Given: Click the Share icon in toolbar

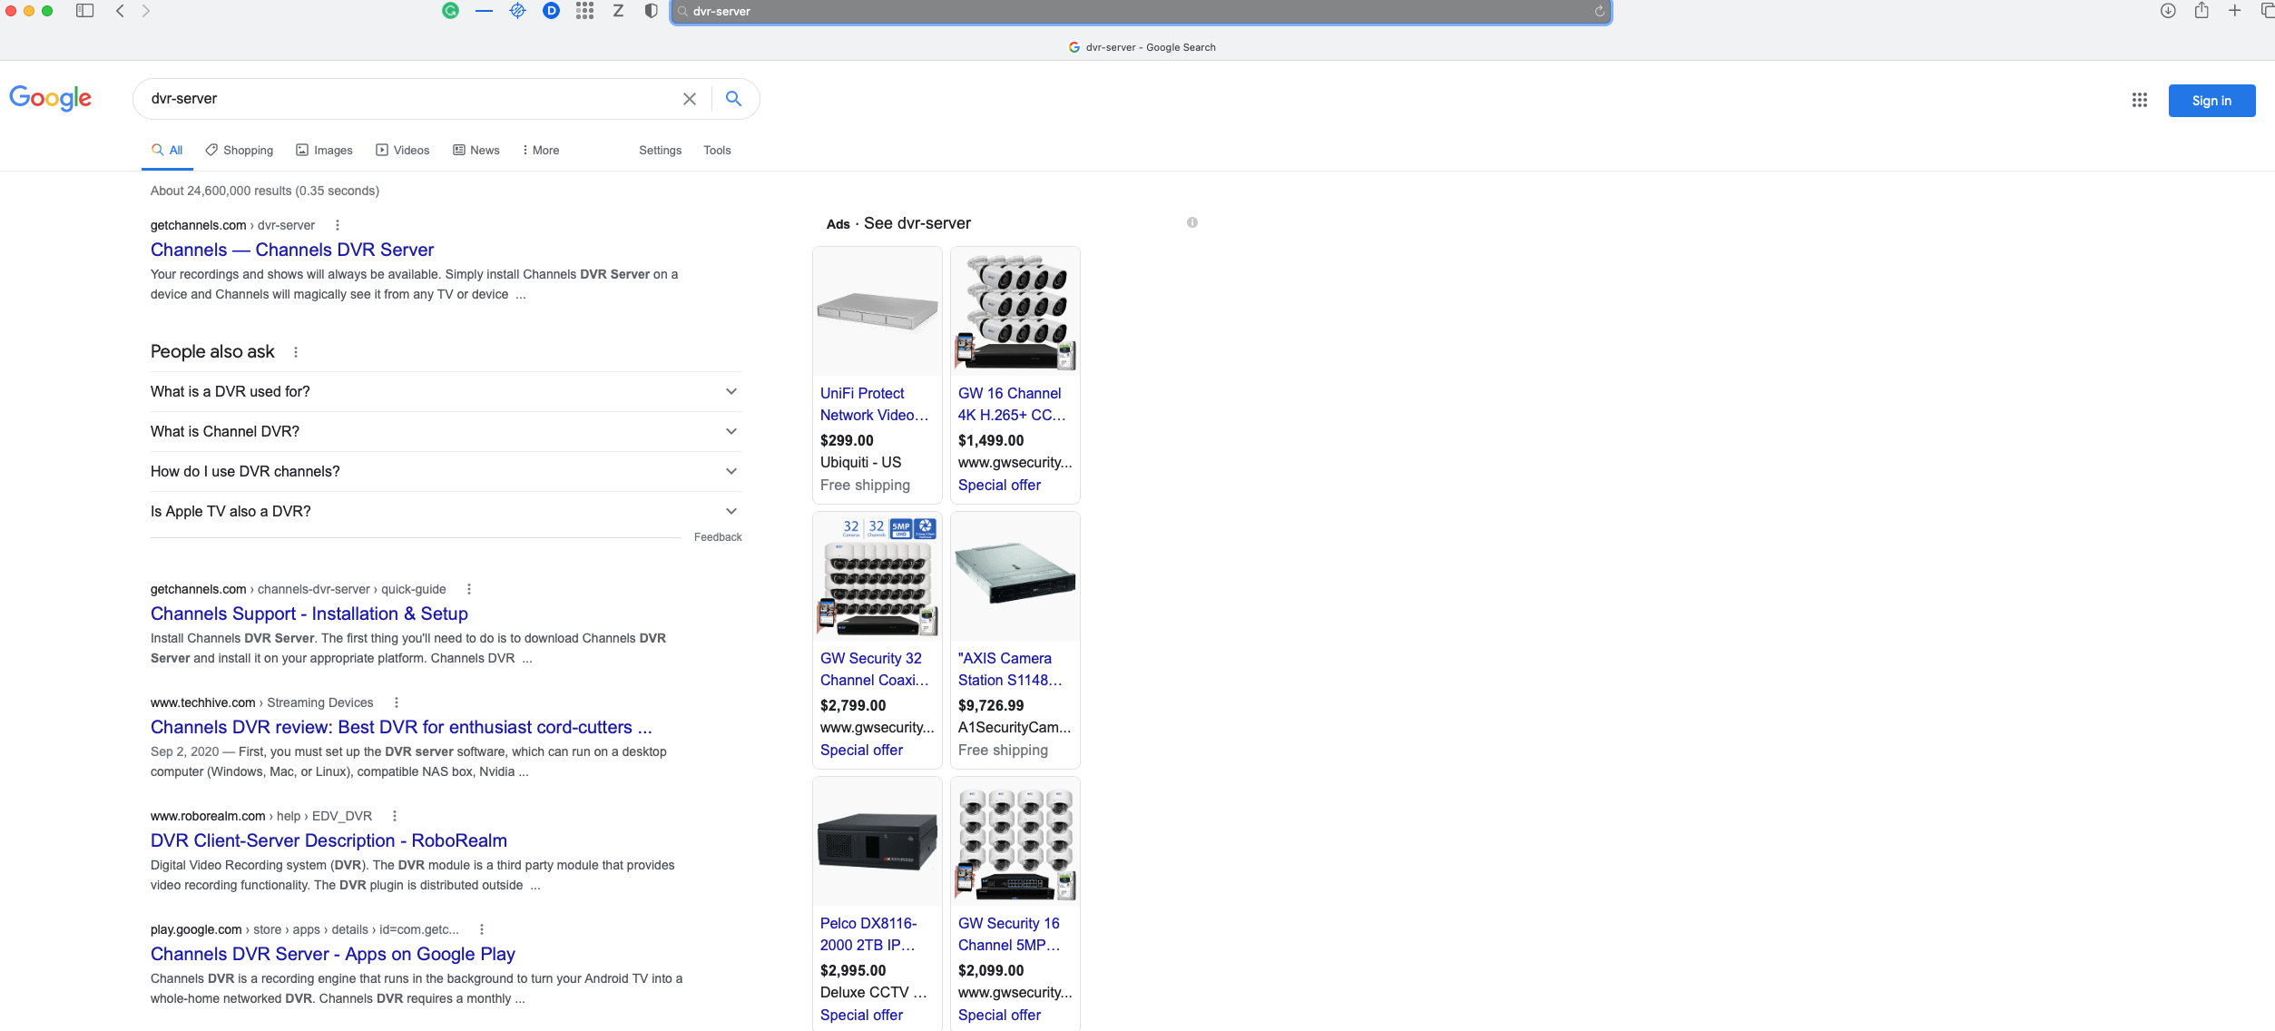Looking at the screenshot, I should click(2201, 11).
